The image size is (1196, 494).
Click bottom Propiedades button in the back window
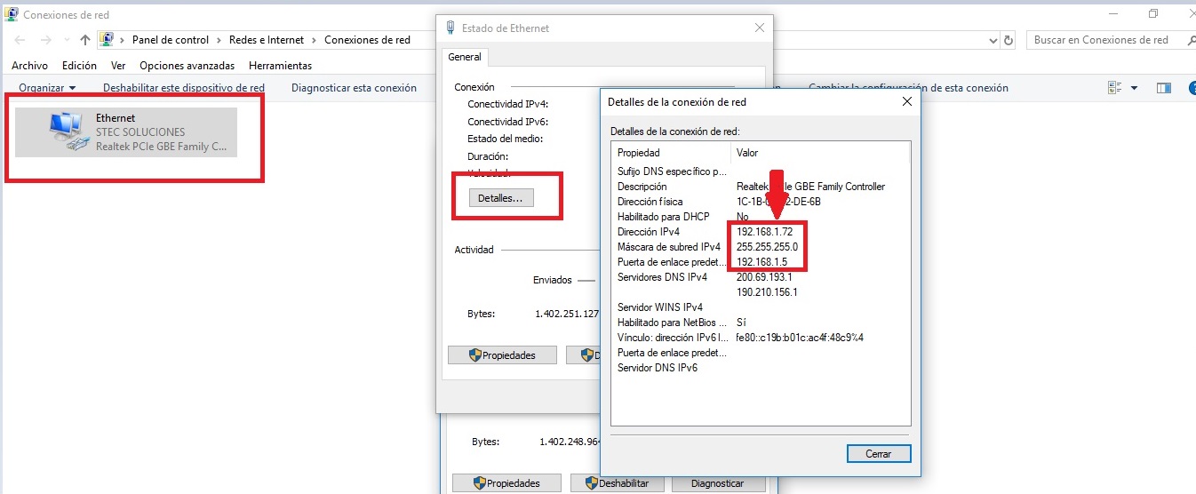point(507,484)
